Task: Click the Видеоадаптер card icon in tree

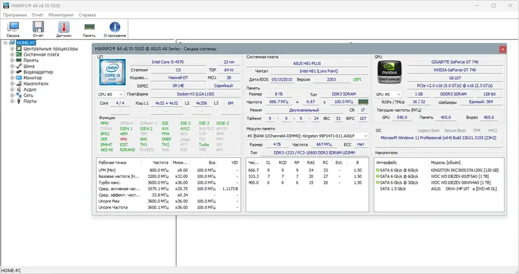Action: pos(19,72)
